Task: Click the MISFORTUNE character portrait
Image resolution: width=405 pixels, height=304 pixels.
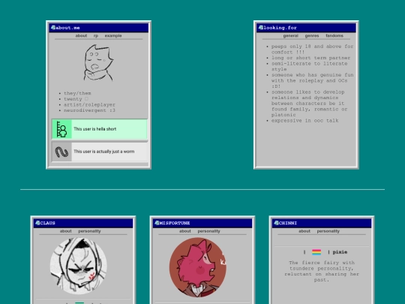Action: click(198, 267)
